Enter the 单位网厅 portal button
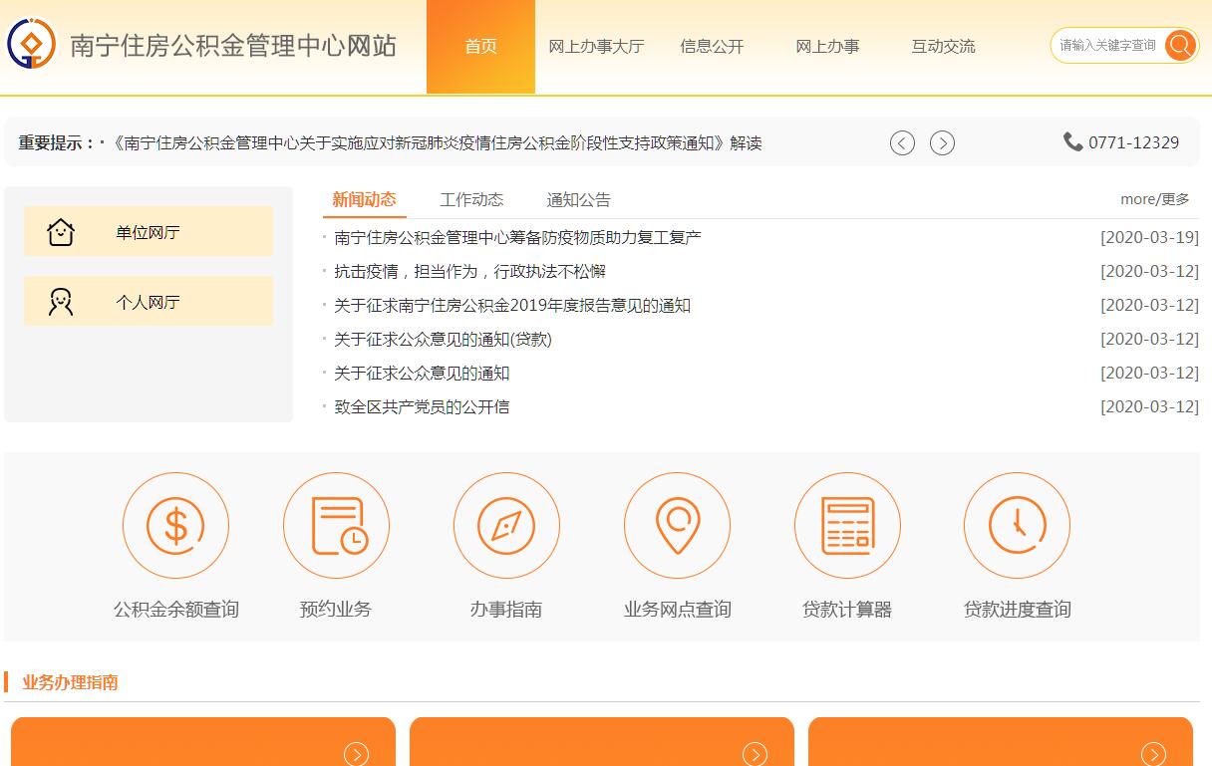 [149, 232]
